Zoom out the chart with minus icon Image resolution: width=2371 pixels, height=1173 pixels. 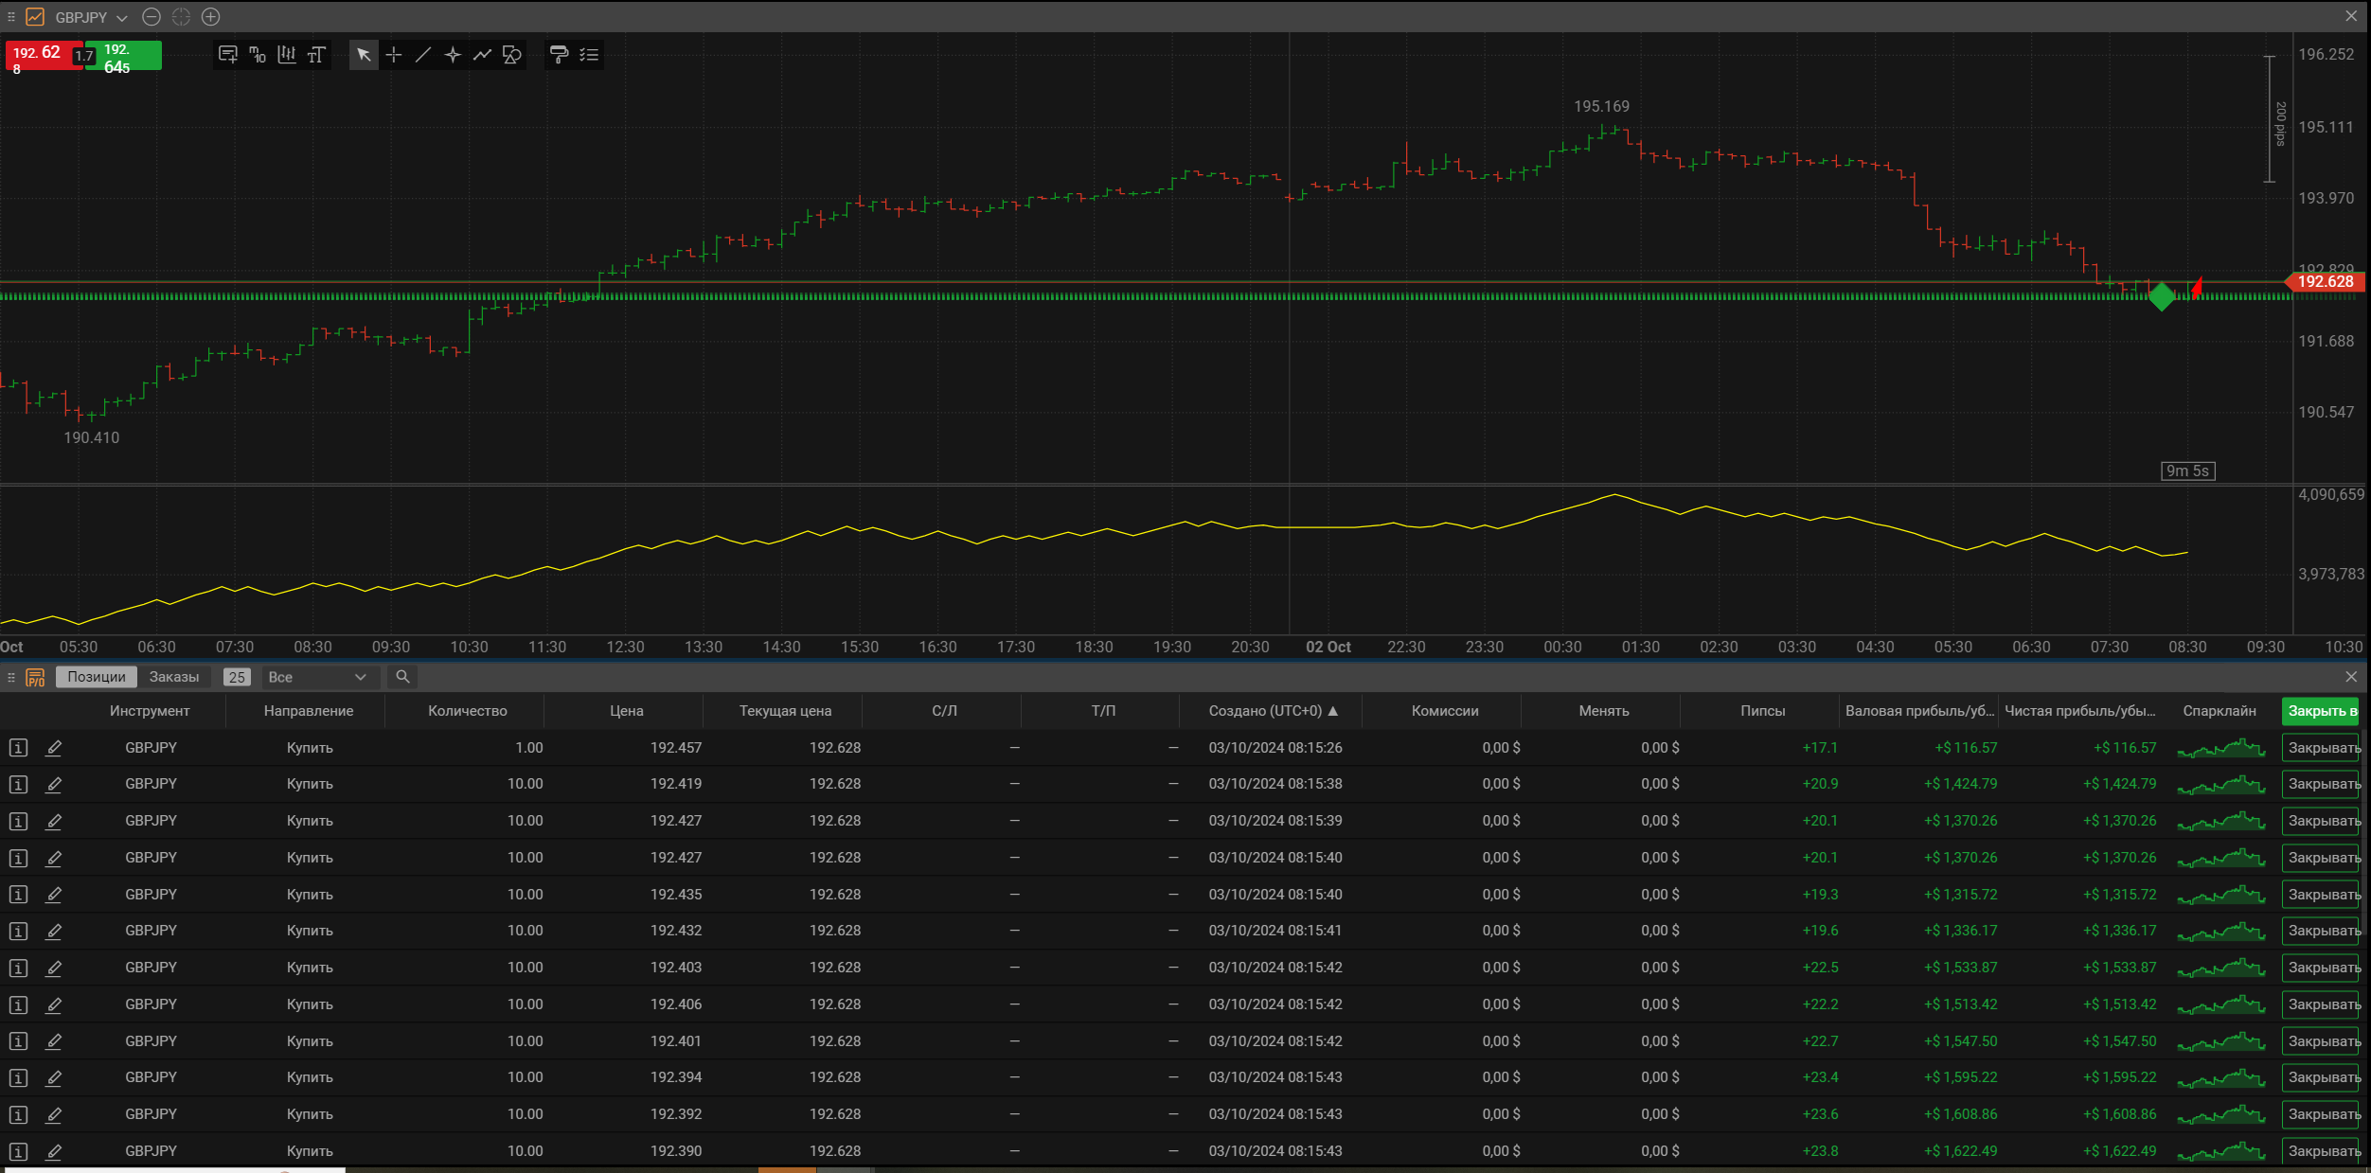[152, 17]
